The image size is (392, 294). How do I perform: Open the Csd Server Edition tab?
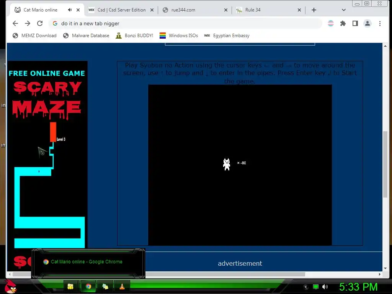[x=121, y=10]
